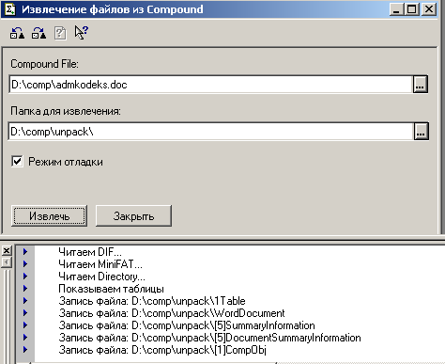Image resolution: width=445 pixels, height=364 pixels.
Task: Select log line ending with 'WordDocument'
Action: (x=172, y=313)
